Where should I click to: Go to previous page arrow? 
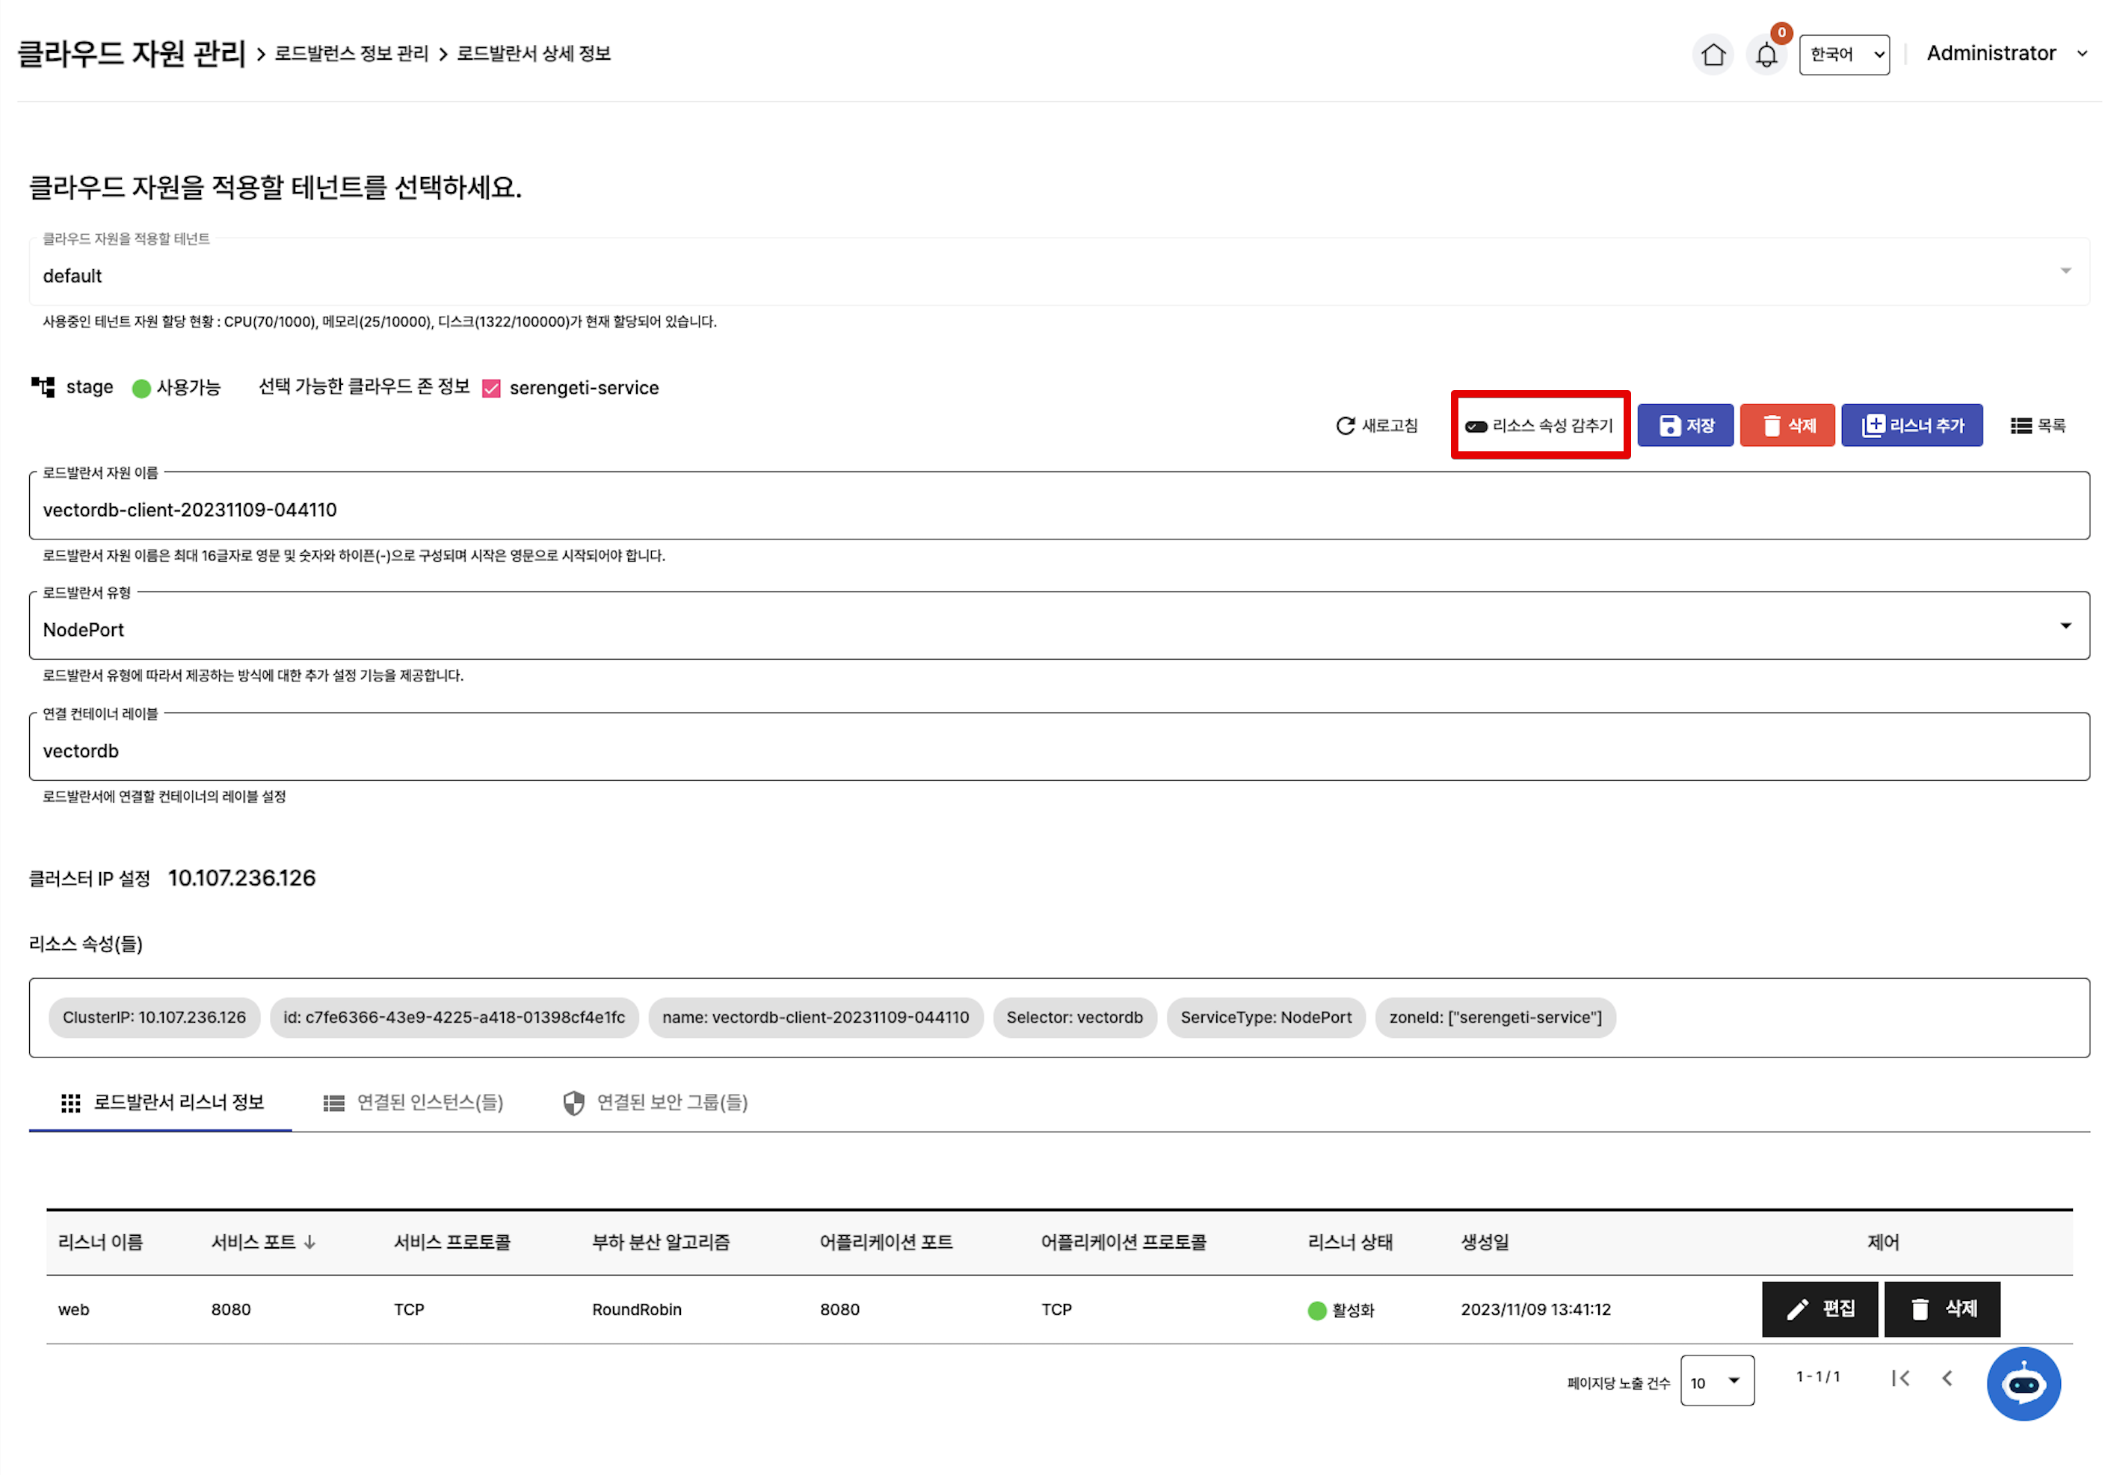tap(1947, 1378)
